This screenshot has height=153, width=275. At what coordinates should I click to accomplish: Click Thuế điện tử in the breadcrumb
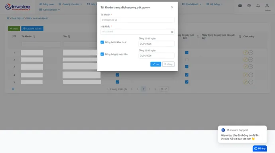pos(18,18)
